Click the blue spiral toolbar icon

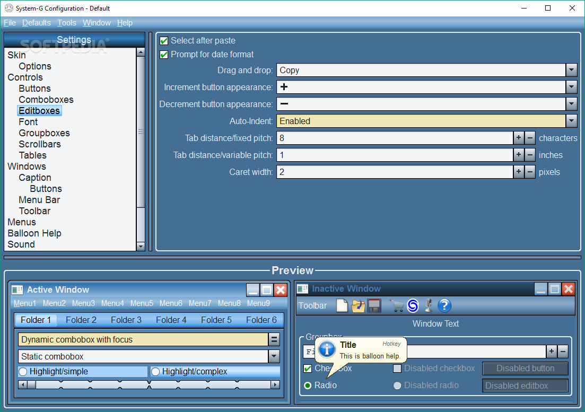(413, 306)
